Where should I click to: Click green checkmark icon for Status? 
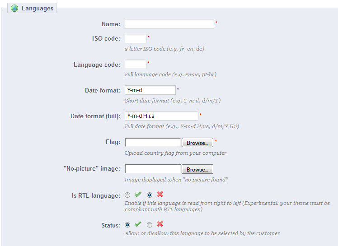click(x=138, y=224)
